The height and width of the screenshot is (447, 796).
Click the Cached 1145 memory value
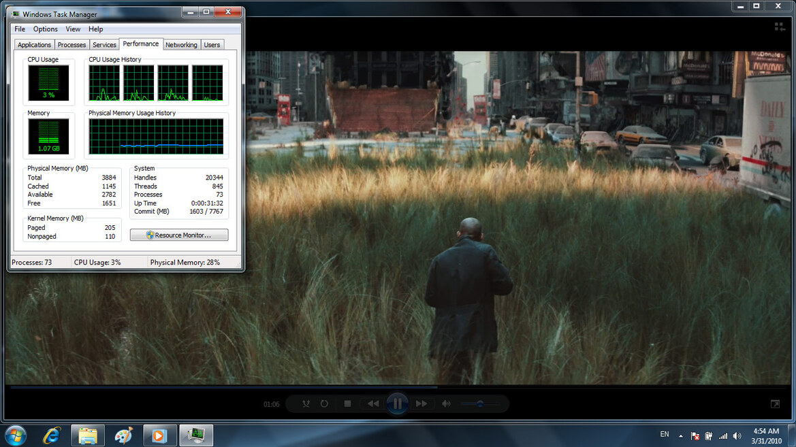tap(109, 186)
